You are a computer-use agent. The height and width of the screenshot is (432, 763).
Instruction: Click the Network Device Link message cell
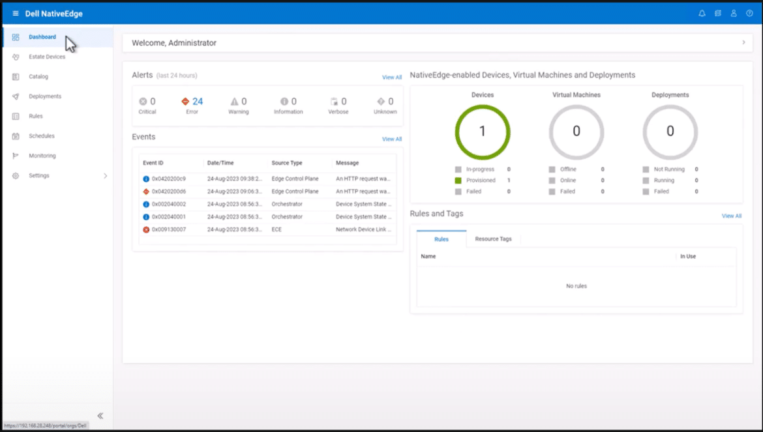363,229
